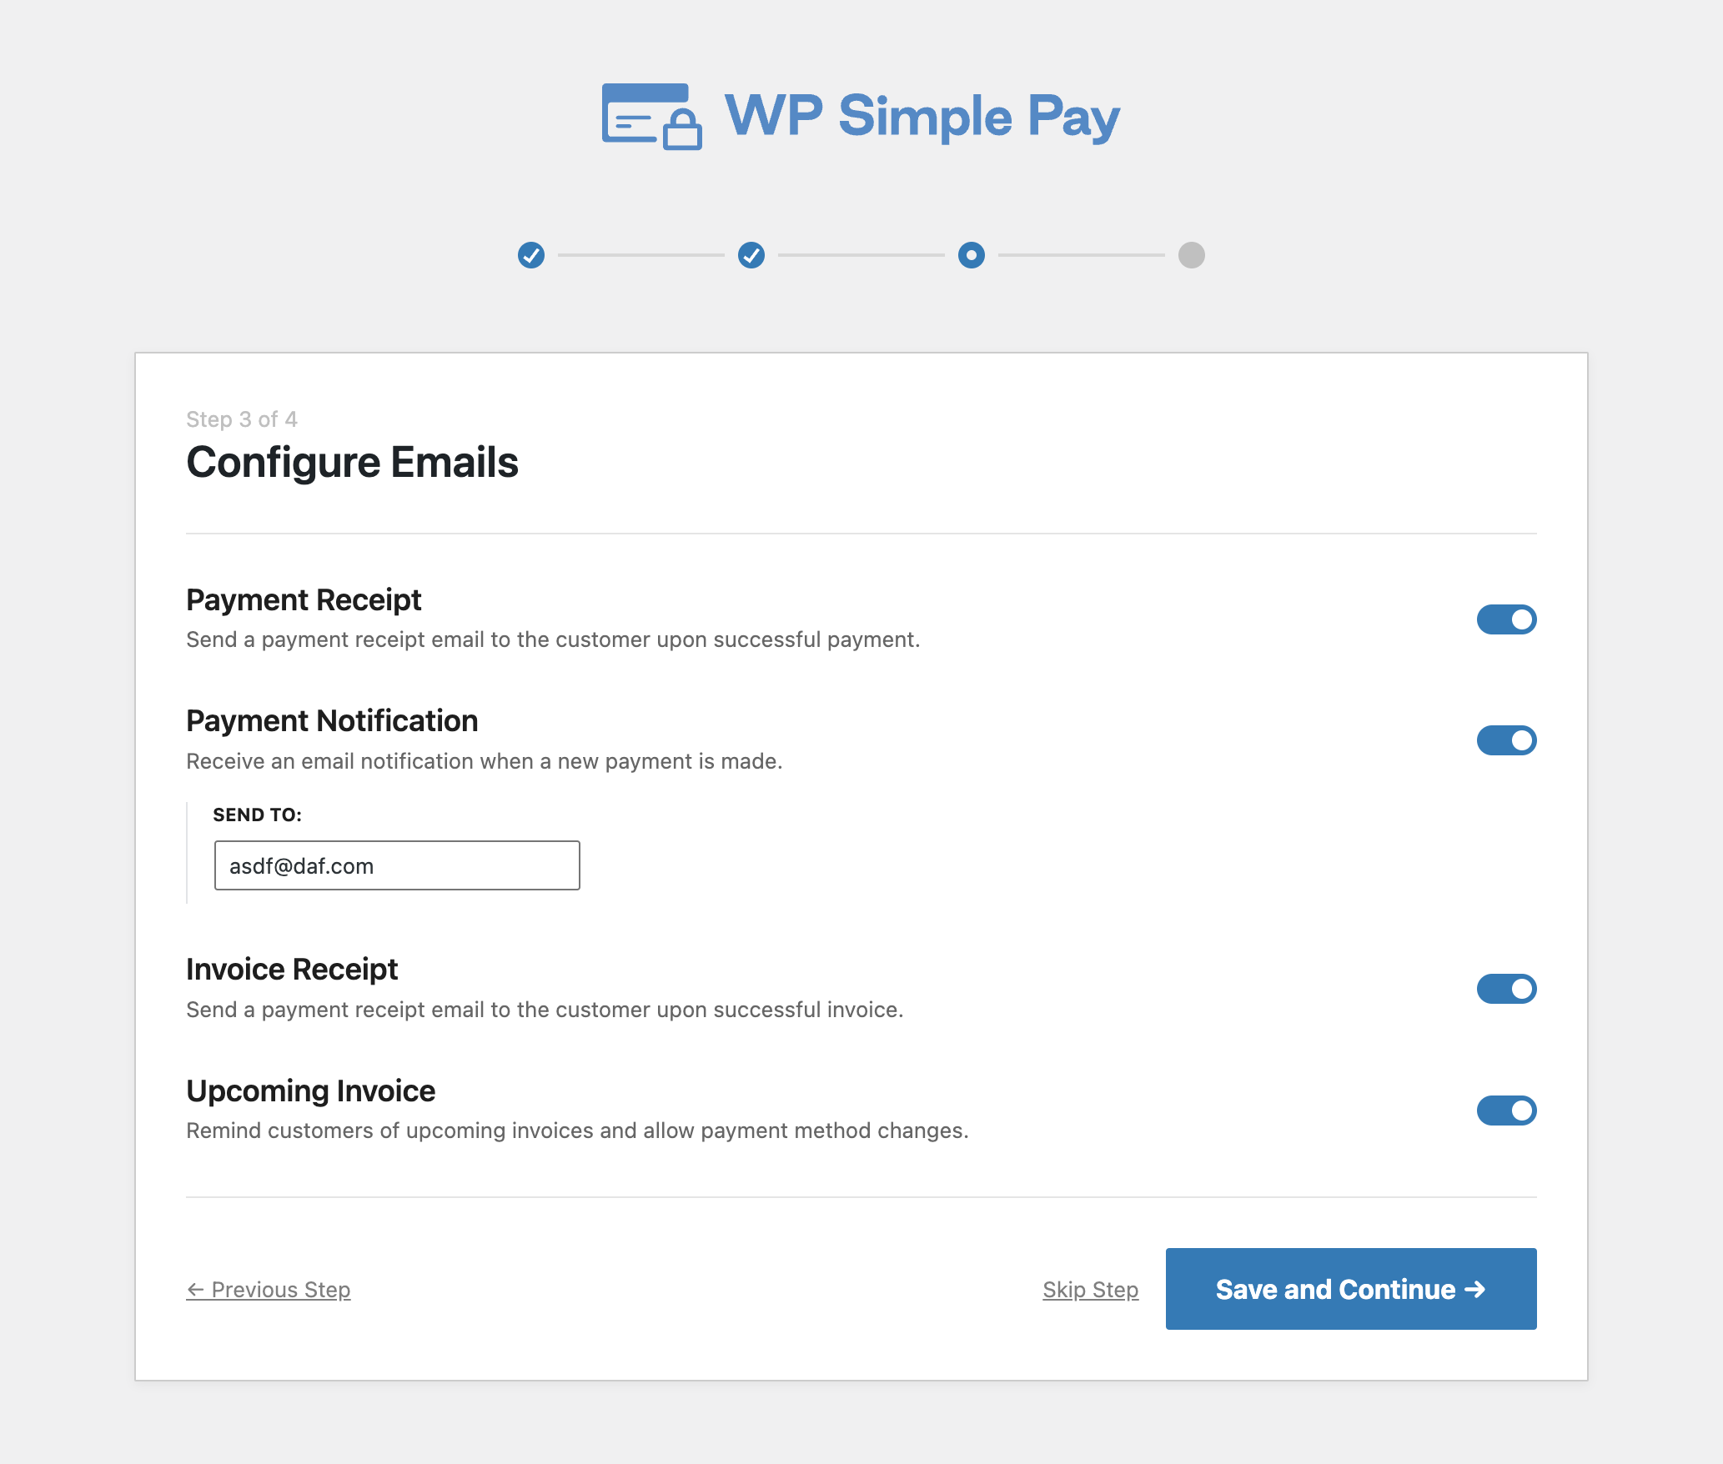Disable the Invoice Receipt toggle

(x=1505, y=989)
